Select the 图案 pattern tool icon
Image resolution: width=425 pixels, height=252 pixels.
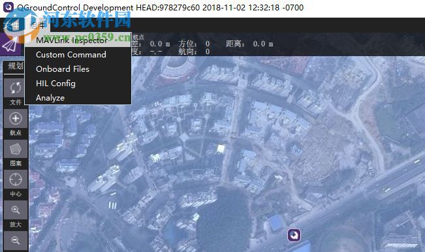(x=16, y=149)
